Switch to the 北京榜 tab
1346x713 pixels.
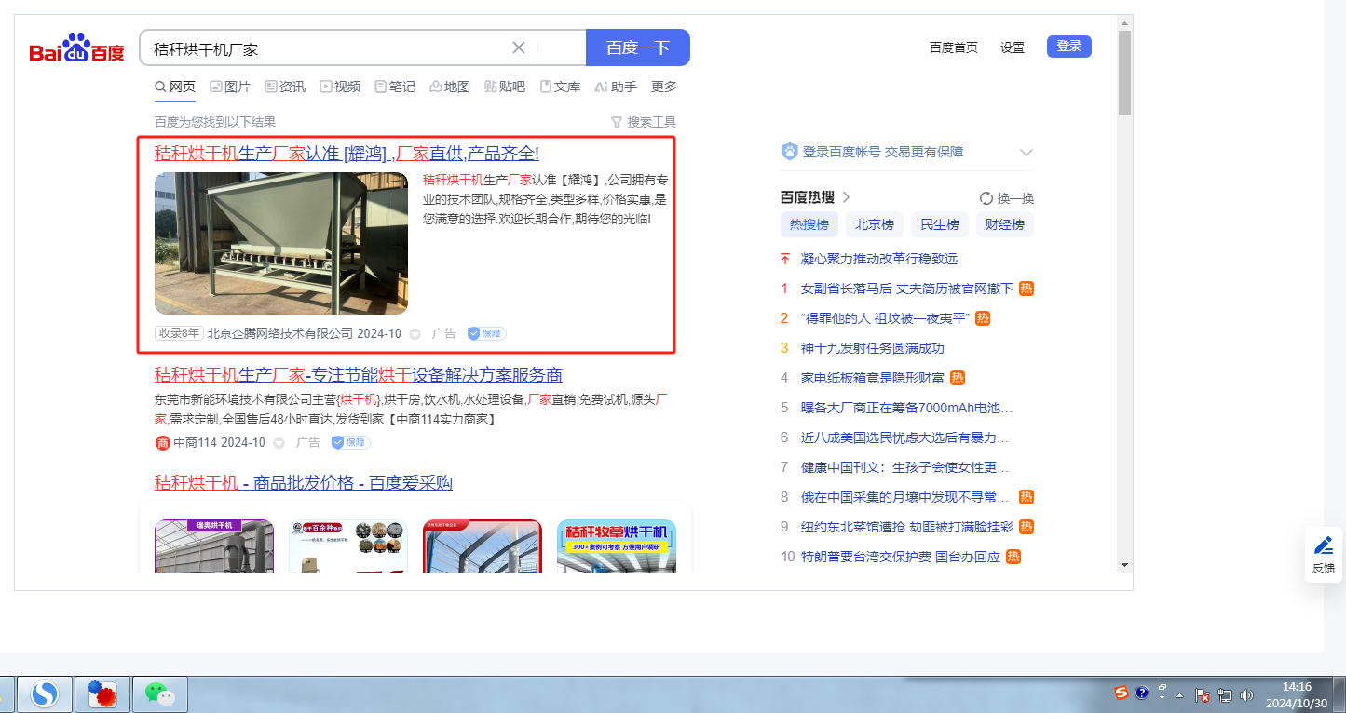[x=875, y=224]
